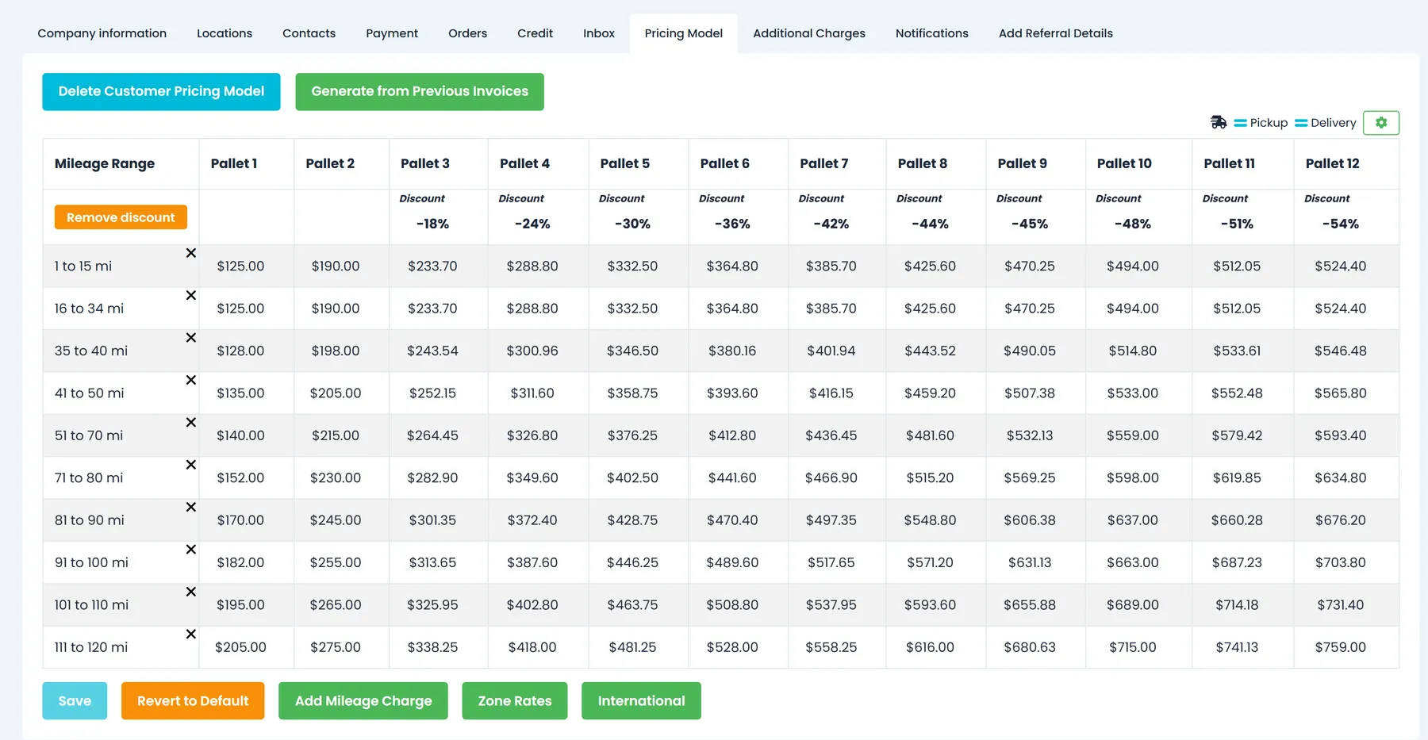This screenshot has width=1428, height=740.
Task: Go to the Contacts tab
Action: click(309, 33)
